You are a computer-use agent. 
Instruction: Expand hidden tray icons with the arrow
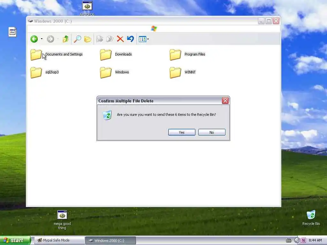coord(297,241)
